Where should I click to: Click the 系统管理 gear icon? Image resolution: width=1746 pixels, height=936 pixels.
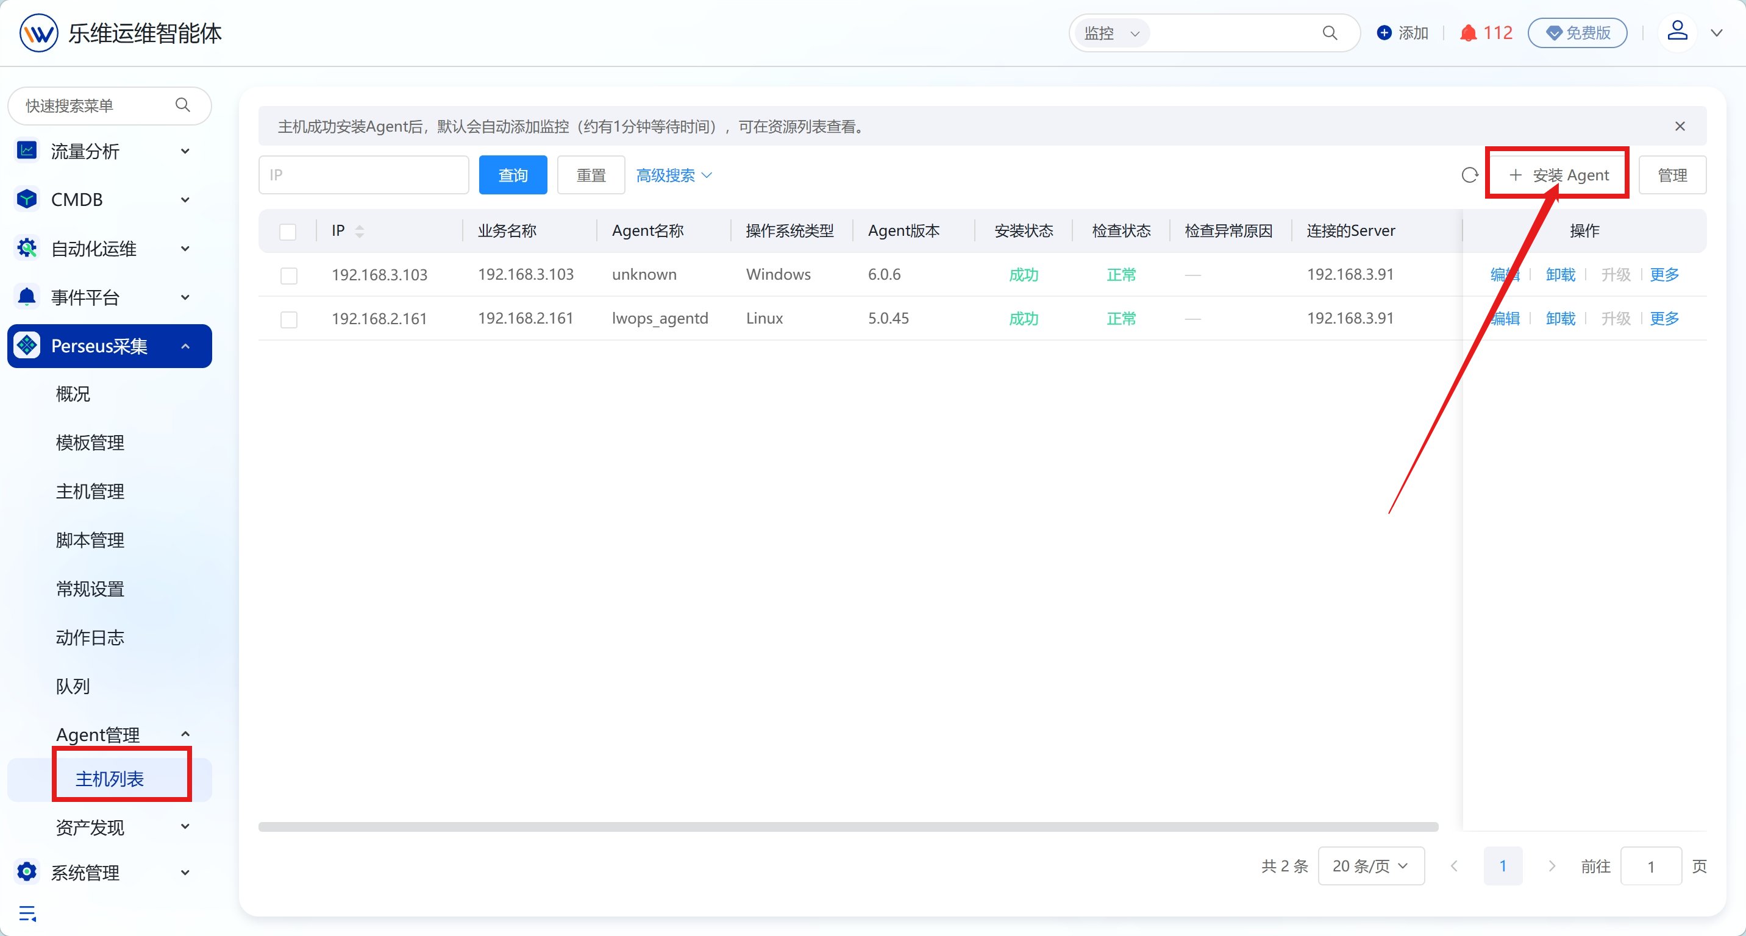click(27, 871)
